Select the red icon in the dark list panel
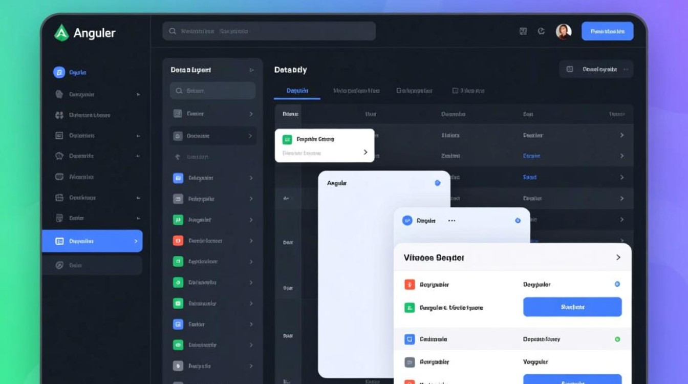Viewport: 688px width, 384px height. tap(178, 241)
